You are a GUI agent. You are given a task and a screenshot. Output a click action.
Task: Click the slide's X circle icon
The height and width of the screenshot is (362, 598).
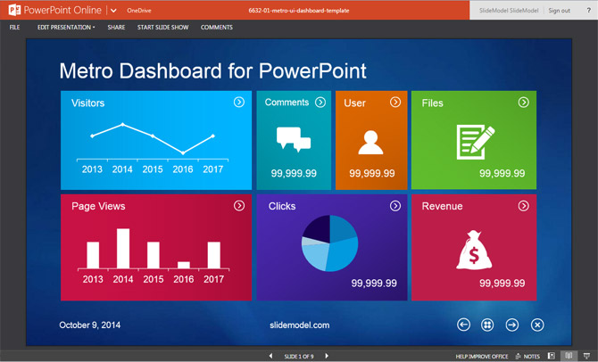point(537,325)
